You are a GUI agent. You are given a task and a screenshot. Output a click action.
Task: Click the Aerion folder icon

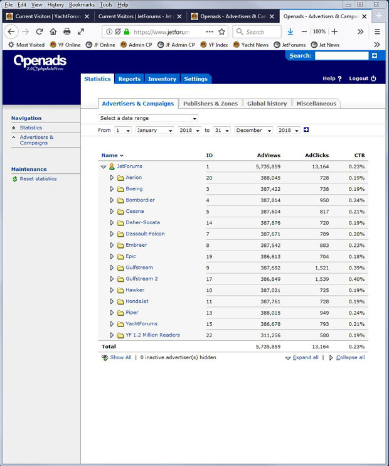tap(120, 178)
